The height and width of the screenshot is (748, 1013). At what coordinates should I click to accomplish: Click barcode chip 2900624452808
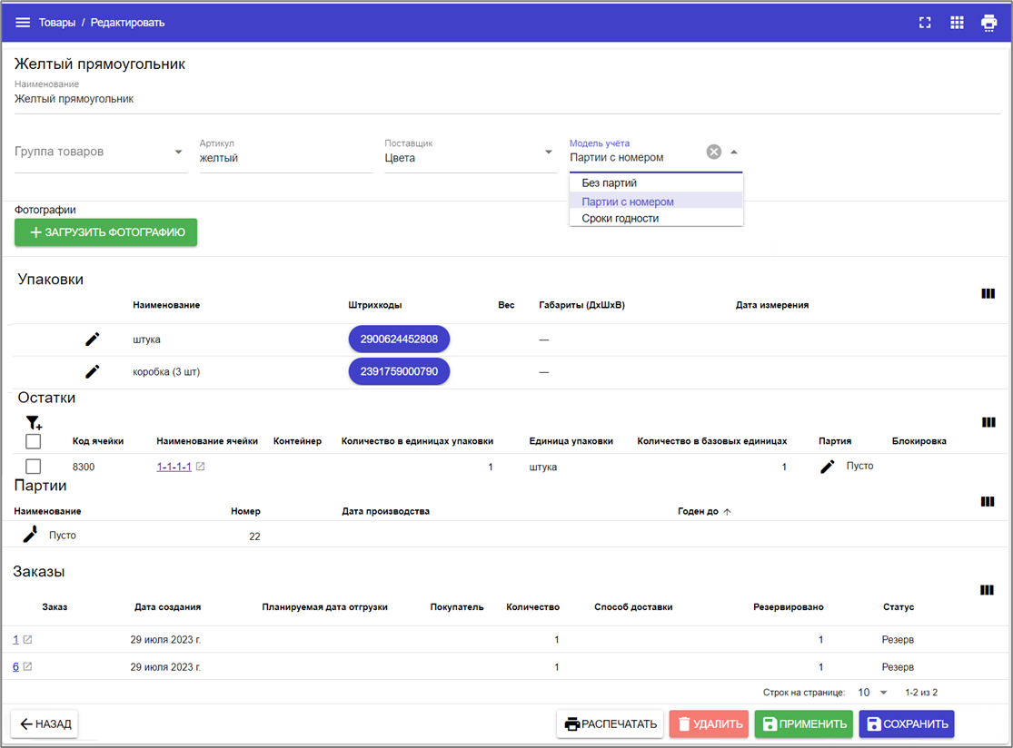tap(399, 340)
